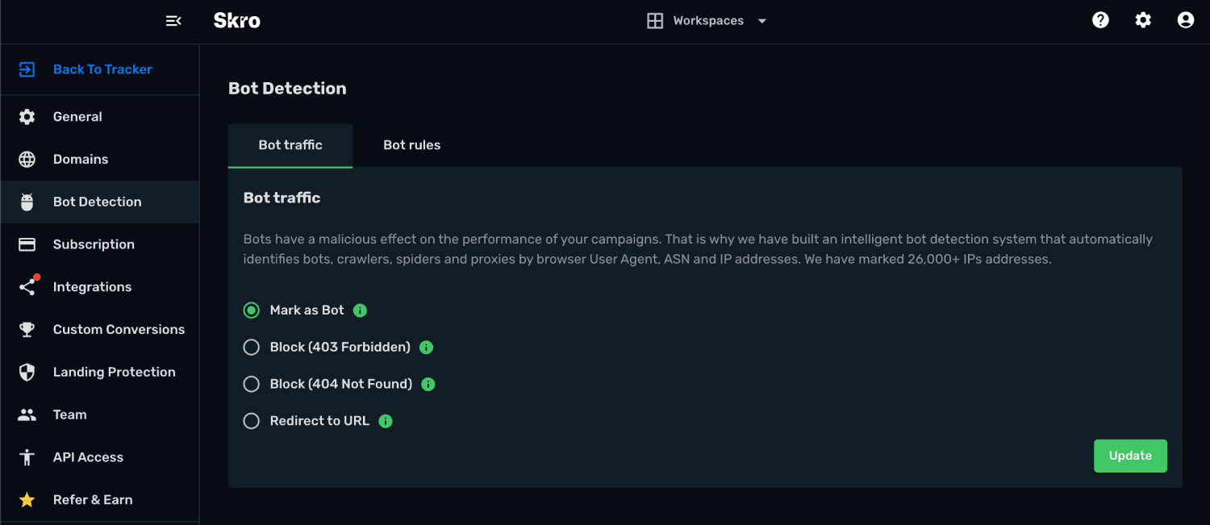Click info icon next to Redirect to URL

click(386, 421)
